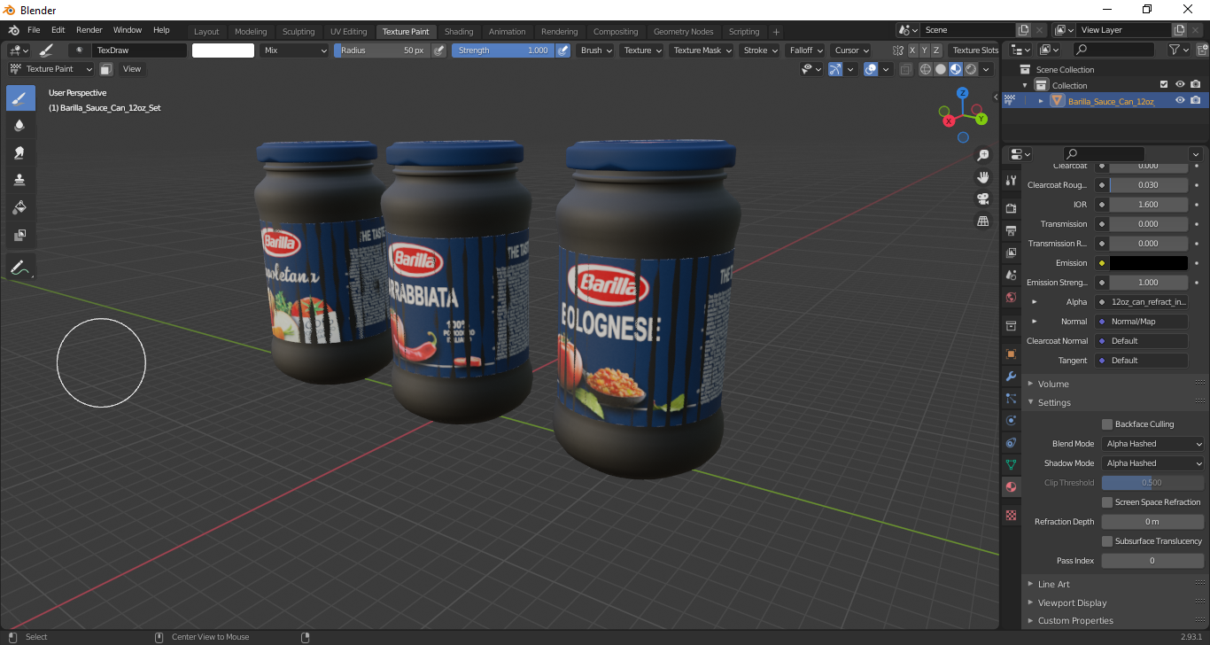The height and width of the screenshot is (645, 1210).
Task: Open the Texture Paint mode dropdown
Action: (51, 69)
